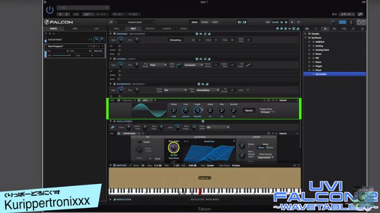
Task: Click the LFO Depth knob
Action: [197, 110]
